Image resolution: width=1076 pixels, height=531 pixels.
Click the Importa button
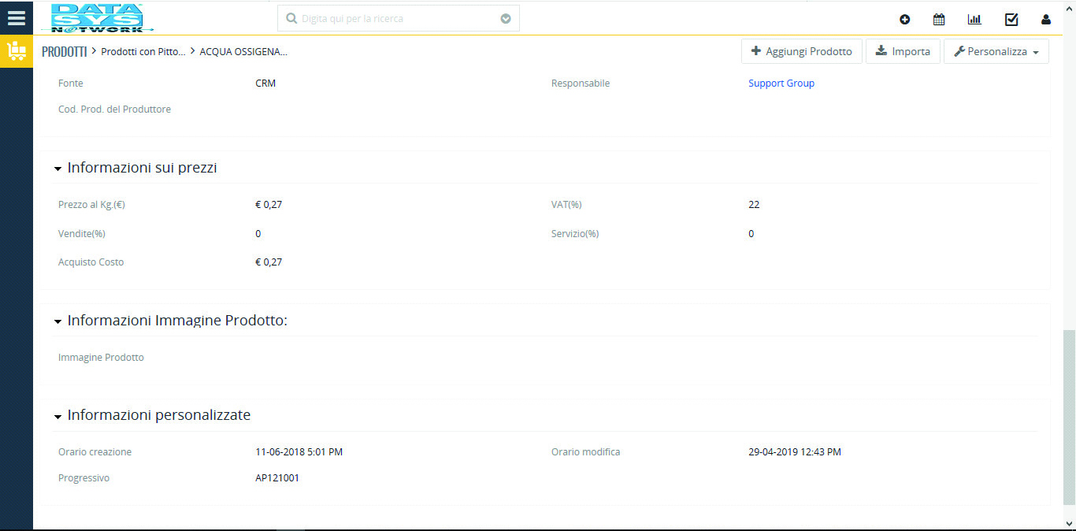[903, 51]
